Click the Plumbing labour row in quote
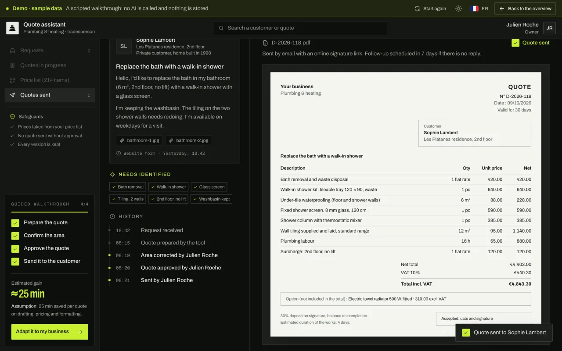562x351 pixels. (x=406, y=241)
